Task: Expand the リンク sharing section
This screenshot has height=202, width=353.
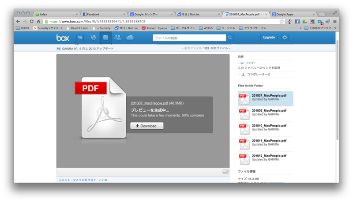Action: pyautogui.click(x=248, y=63)
